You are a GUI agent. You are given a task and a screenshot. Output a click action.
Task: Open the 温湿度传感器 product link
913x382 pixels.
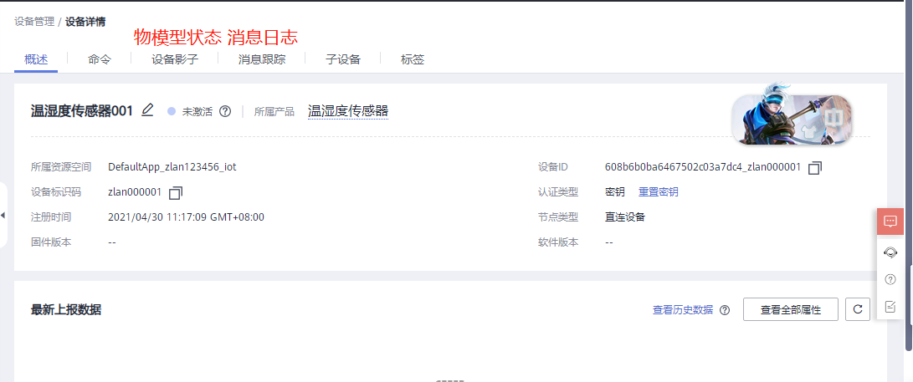[x=348, y=111]
